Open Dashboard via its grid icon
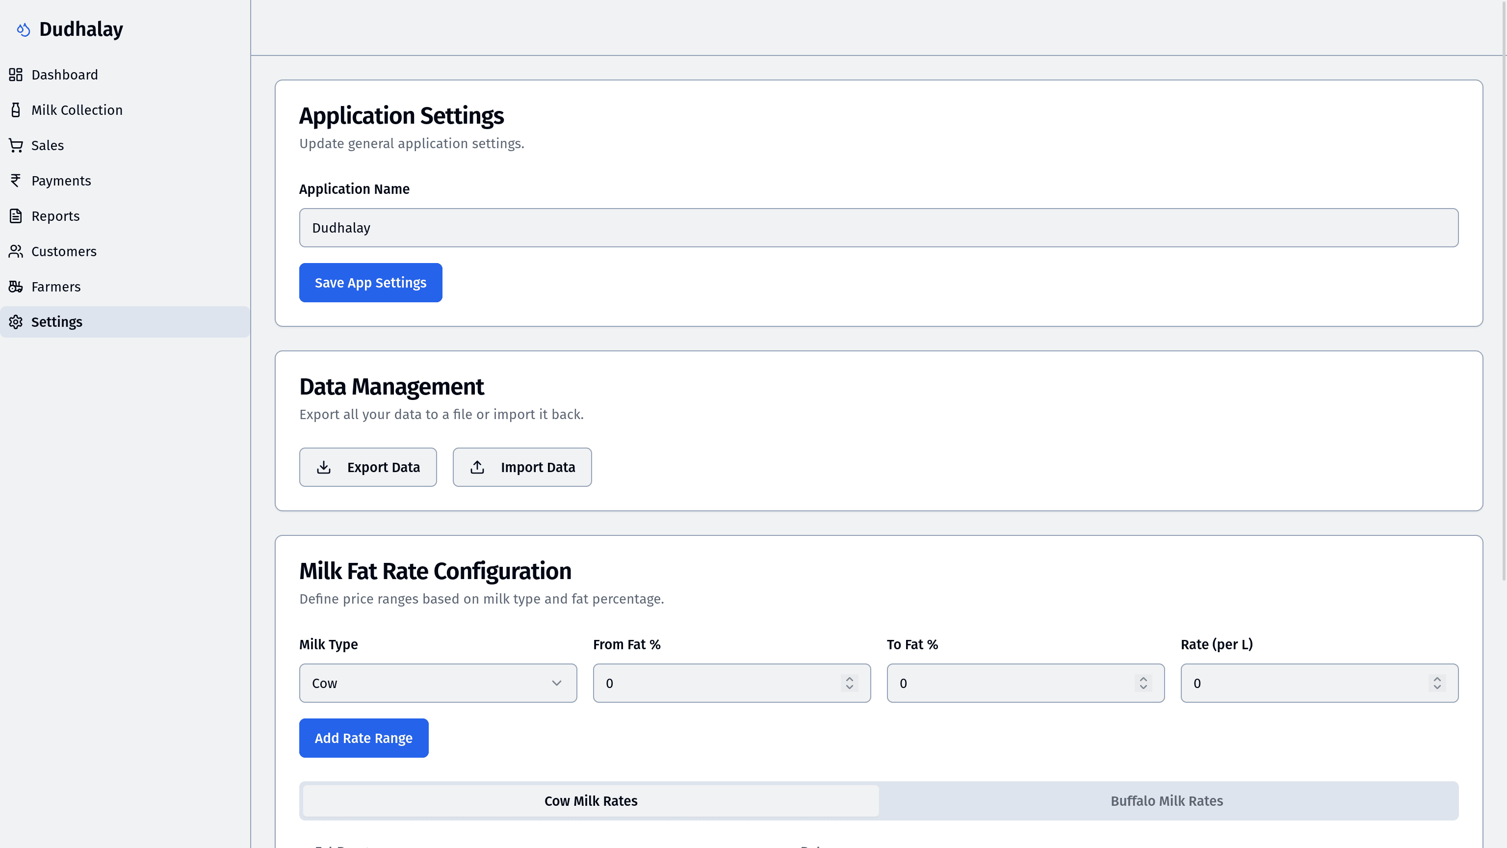 coord(16,75)
